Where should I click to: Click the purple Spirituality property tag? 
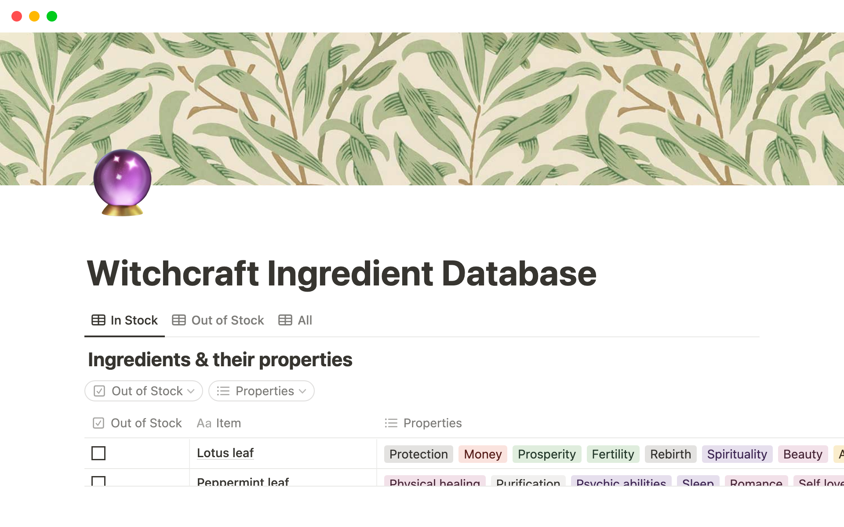coord(737,454)
